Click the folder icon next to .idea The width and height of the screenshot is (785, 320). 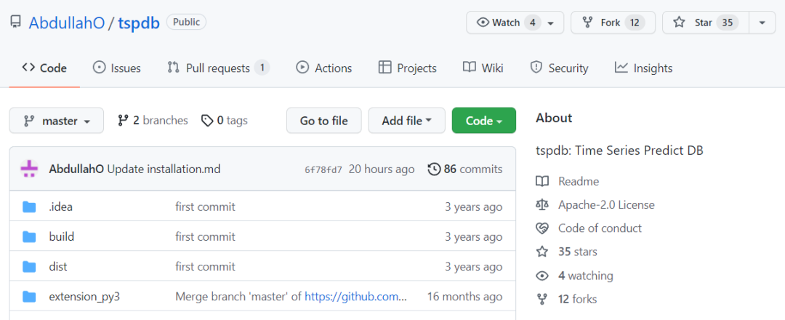point(29,207)
